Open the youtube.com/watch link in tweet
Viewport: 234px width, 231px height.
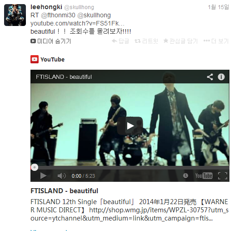77,23
